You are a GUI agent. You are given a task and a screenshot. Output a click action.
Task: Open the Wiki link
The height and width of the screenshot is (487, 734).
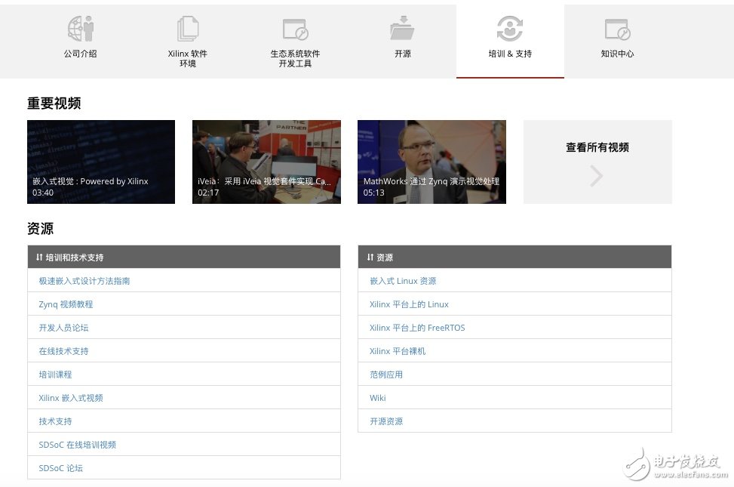tap(378, 398)
